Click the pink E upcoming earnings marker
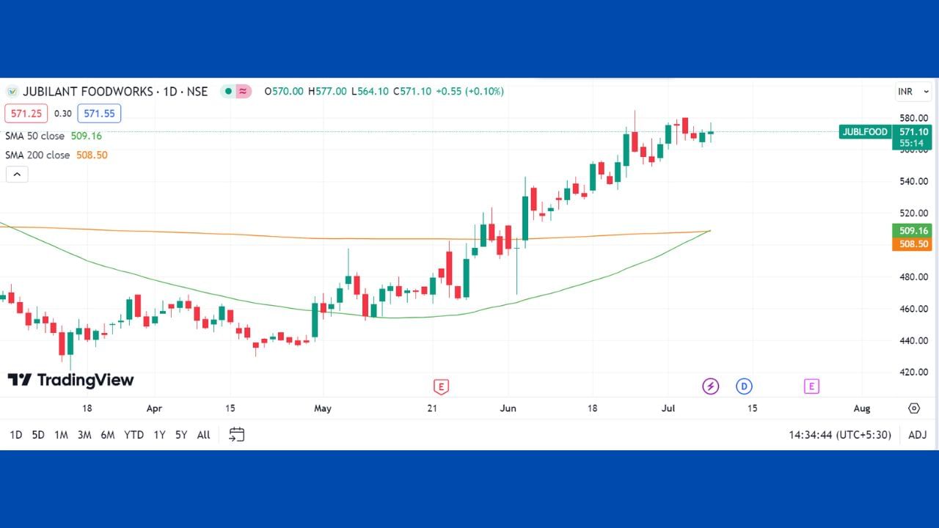Viewport: 939px width, 528px height. 811,386
